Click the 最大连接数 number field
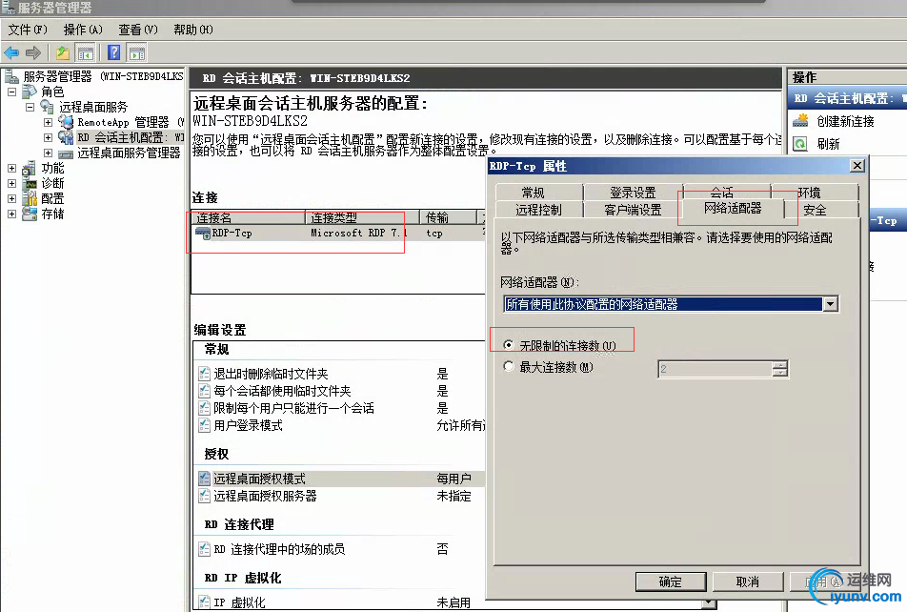 (716, 369)
